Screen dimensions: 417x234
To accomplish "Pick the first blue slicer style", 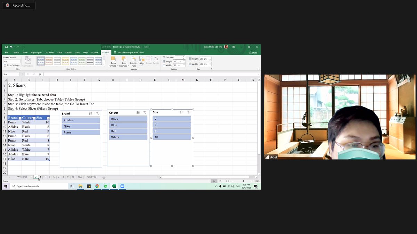I will pyautogui.click(x=41, y=61).
